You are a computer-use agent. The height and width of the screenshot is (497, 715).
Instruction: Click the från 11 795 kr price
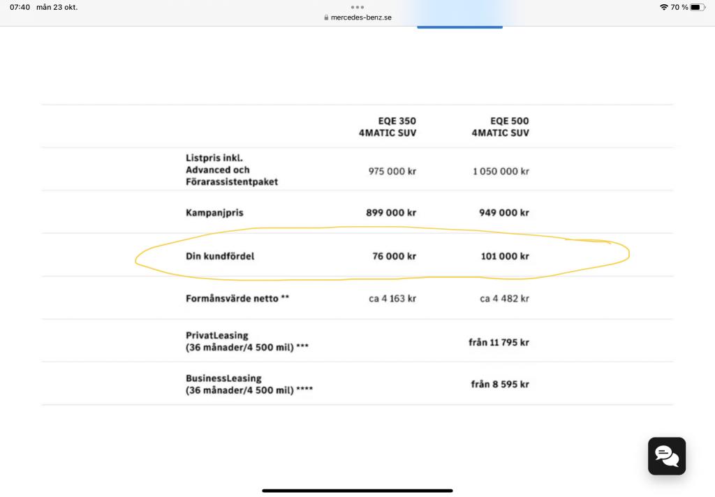point(499,343)
